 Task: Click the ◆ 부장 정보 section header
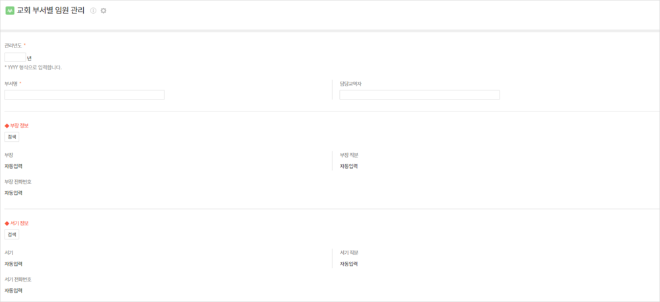point(16,125)
